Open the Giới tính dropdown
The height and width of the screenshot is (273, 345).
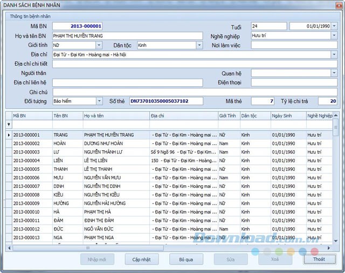(99, 45)
